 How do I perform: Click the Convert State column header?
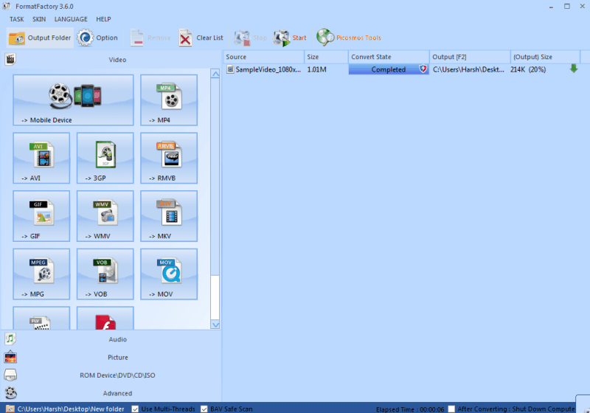click(x=389, y=57)
